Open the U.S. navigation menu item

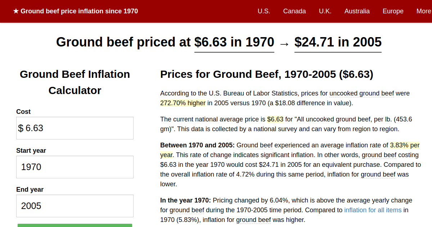pyautogui.click(x=264, y=11)
